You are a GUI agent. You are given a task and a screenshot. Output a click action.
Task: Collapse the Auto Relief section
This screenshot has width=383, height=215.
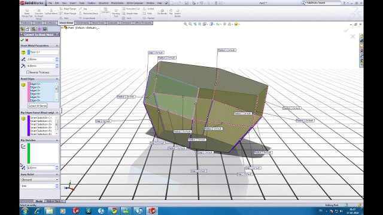click(x=57, y=174)
